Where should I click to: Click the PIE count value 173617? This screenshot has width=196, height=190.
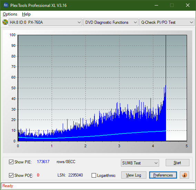pos(43,162)
